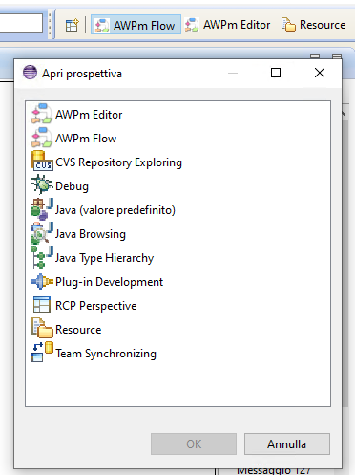Click the AWPm Editor icon in list
355x475 pixels.
tap(41, 114)
